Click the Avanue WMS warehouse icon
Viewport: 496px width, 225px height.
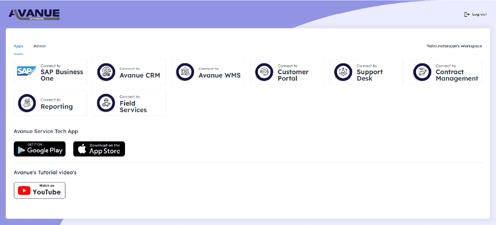pyautogui.click(x=185, y=72)
